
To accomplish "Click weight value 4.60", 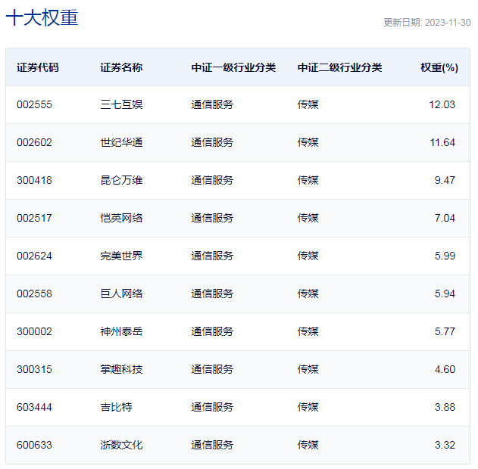I will coord(445,369).
